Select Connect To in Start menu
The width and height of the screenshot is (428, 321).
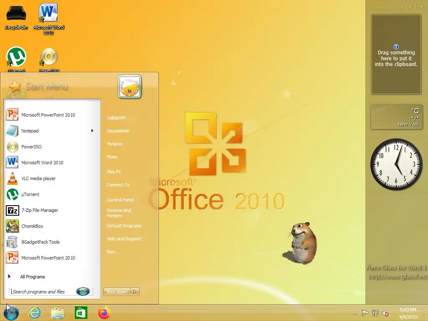point(118,184)
